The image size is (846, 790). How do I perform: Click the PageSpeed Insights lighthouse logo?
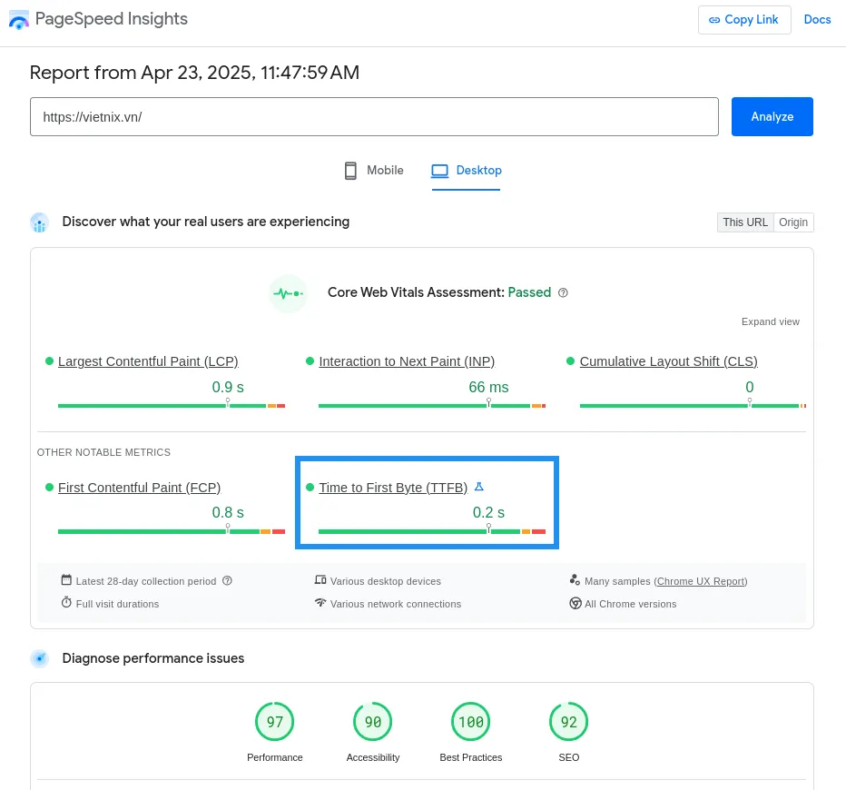coord(18,20)
